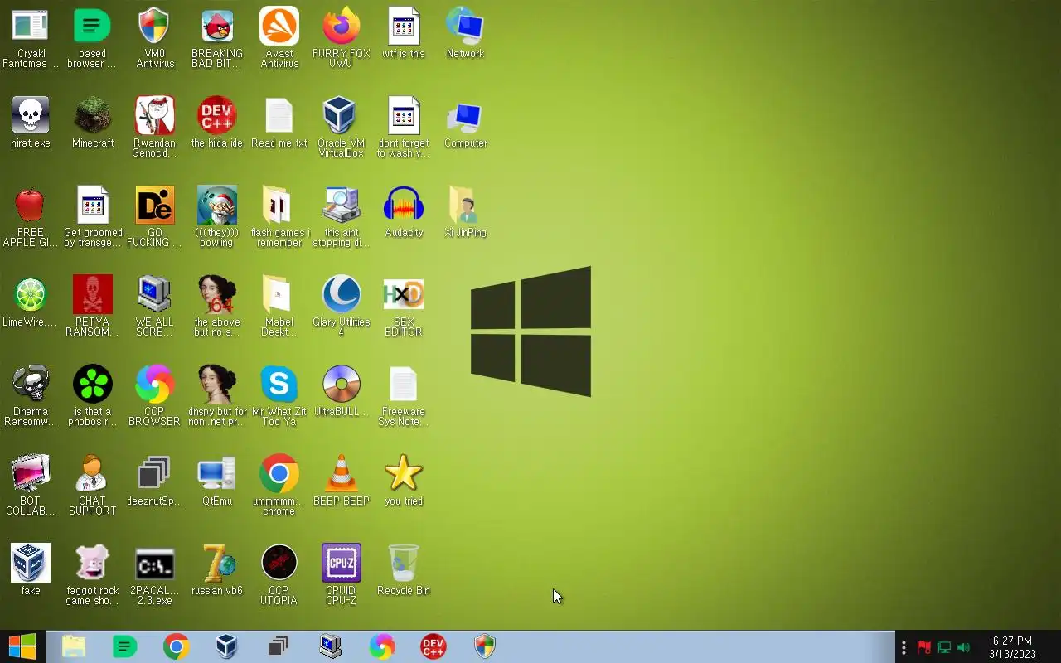Open the CCP UTOPIA icon

click(x=279, y=564)
